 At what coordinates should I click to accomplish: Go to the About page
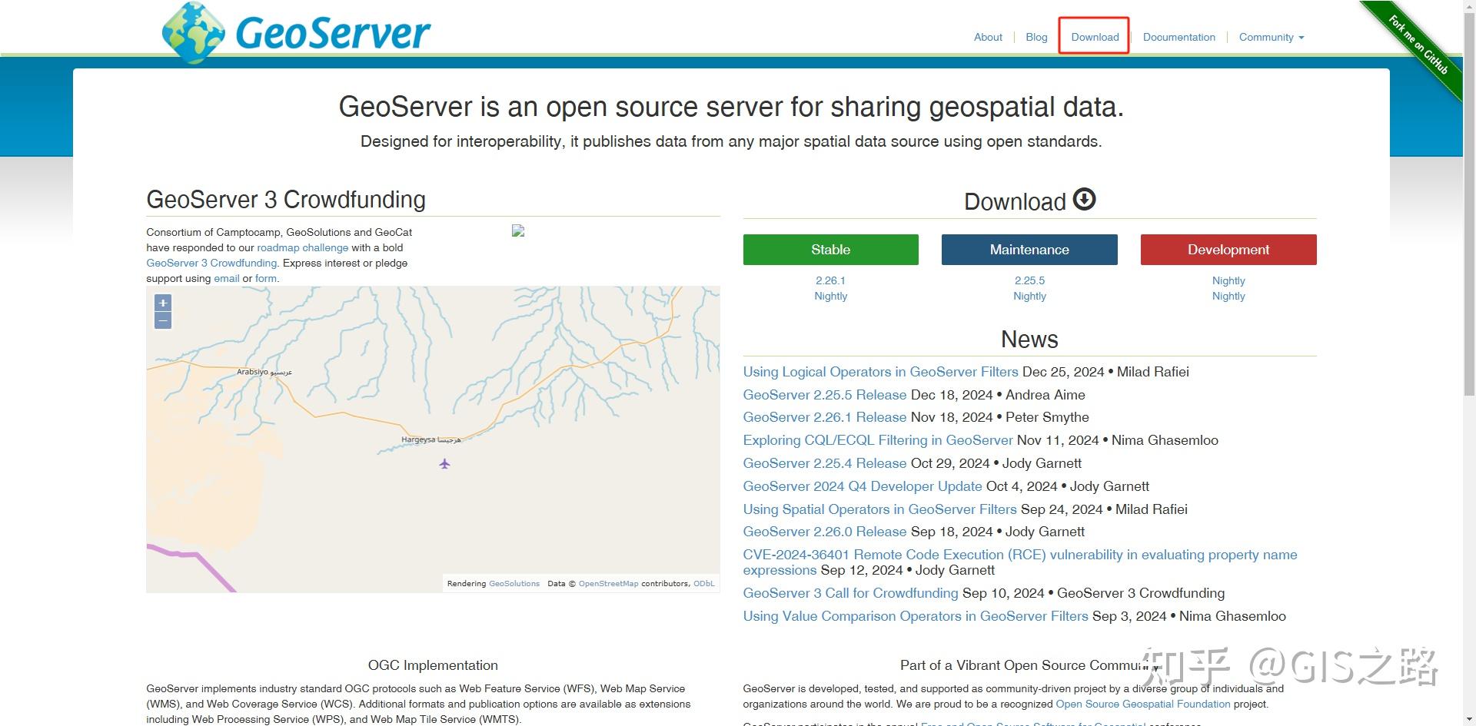click(988, 37)
